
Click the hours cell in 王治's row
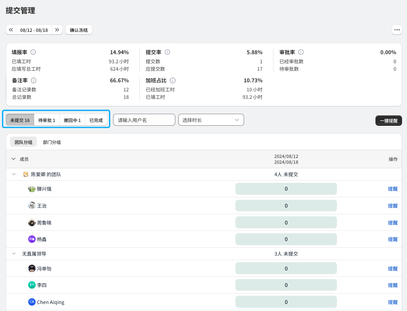(286, 206)
